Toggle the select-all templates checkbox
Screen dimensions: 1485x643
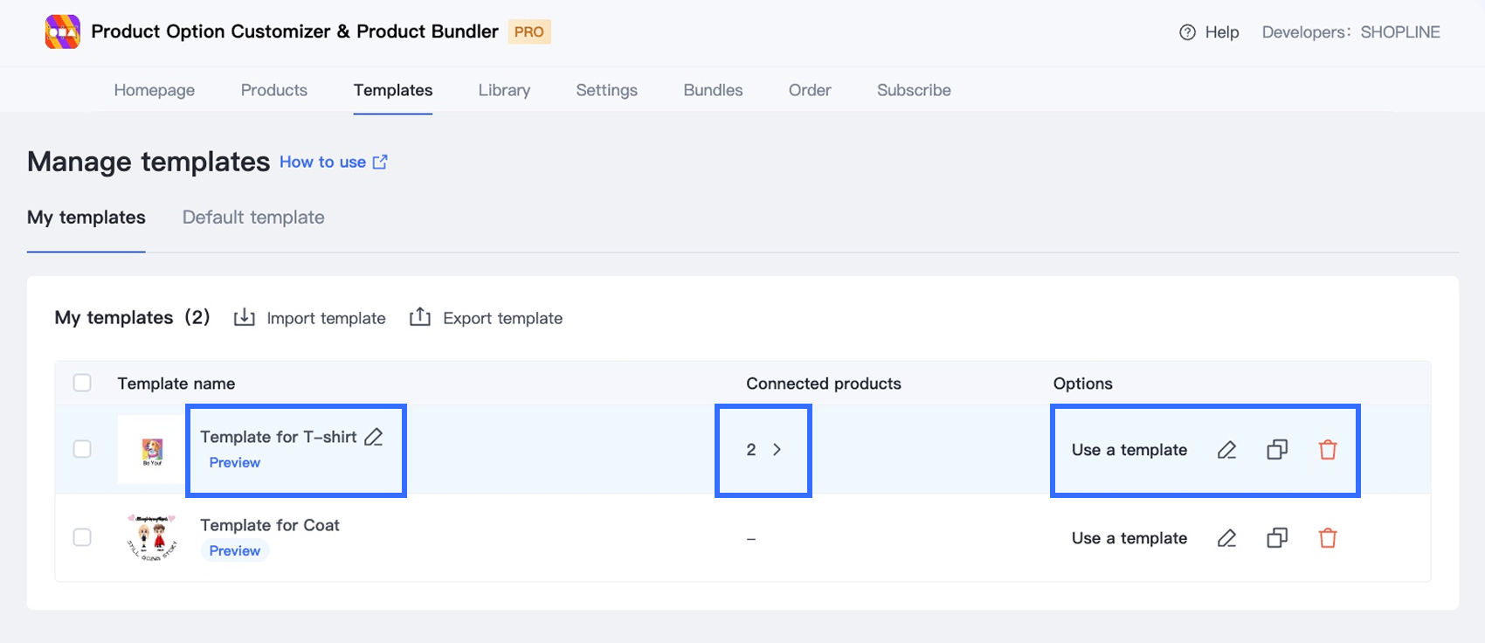82,383
